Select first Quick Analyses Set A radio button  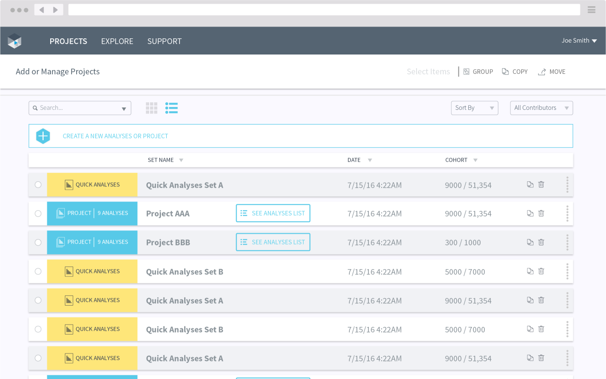38,185
